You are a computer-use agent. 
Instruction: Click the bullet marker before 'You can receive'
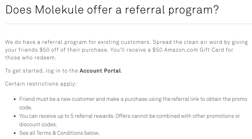click(x=15, y=116)
